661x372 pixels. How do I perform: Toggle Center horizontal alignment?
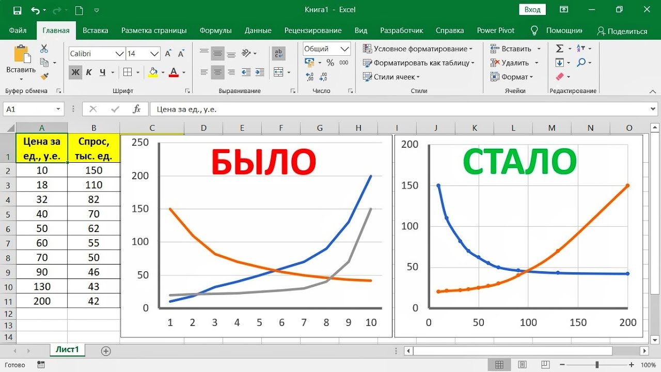click(x=218, y=72)
